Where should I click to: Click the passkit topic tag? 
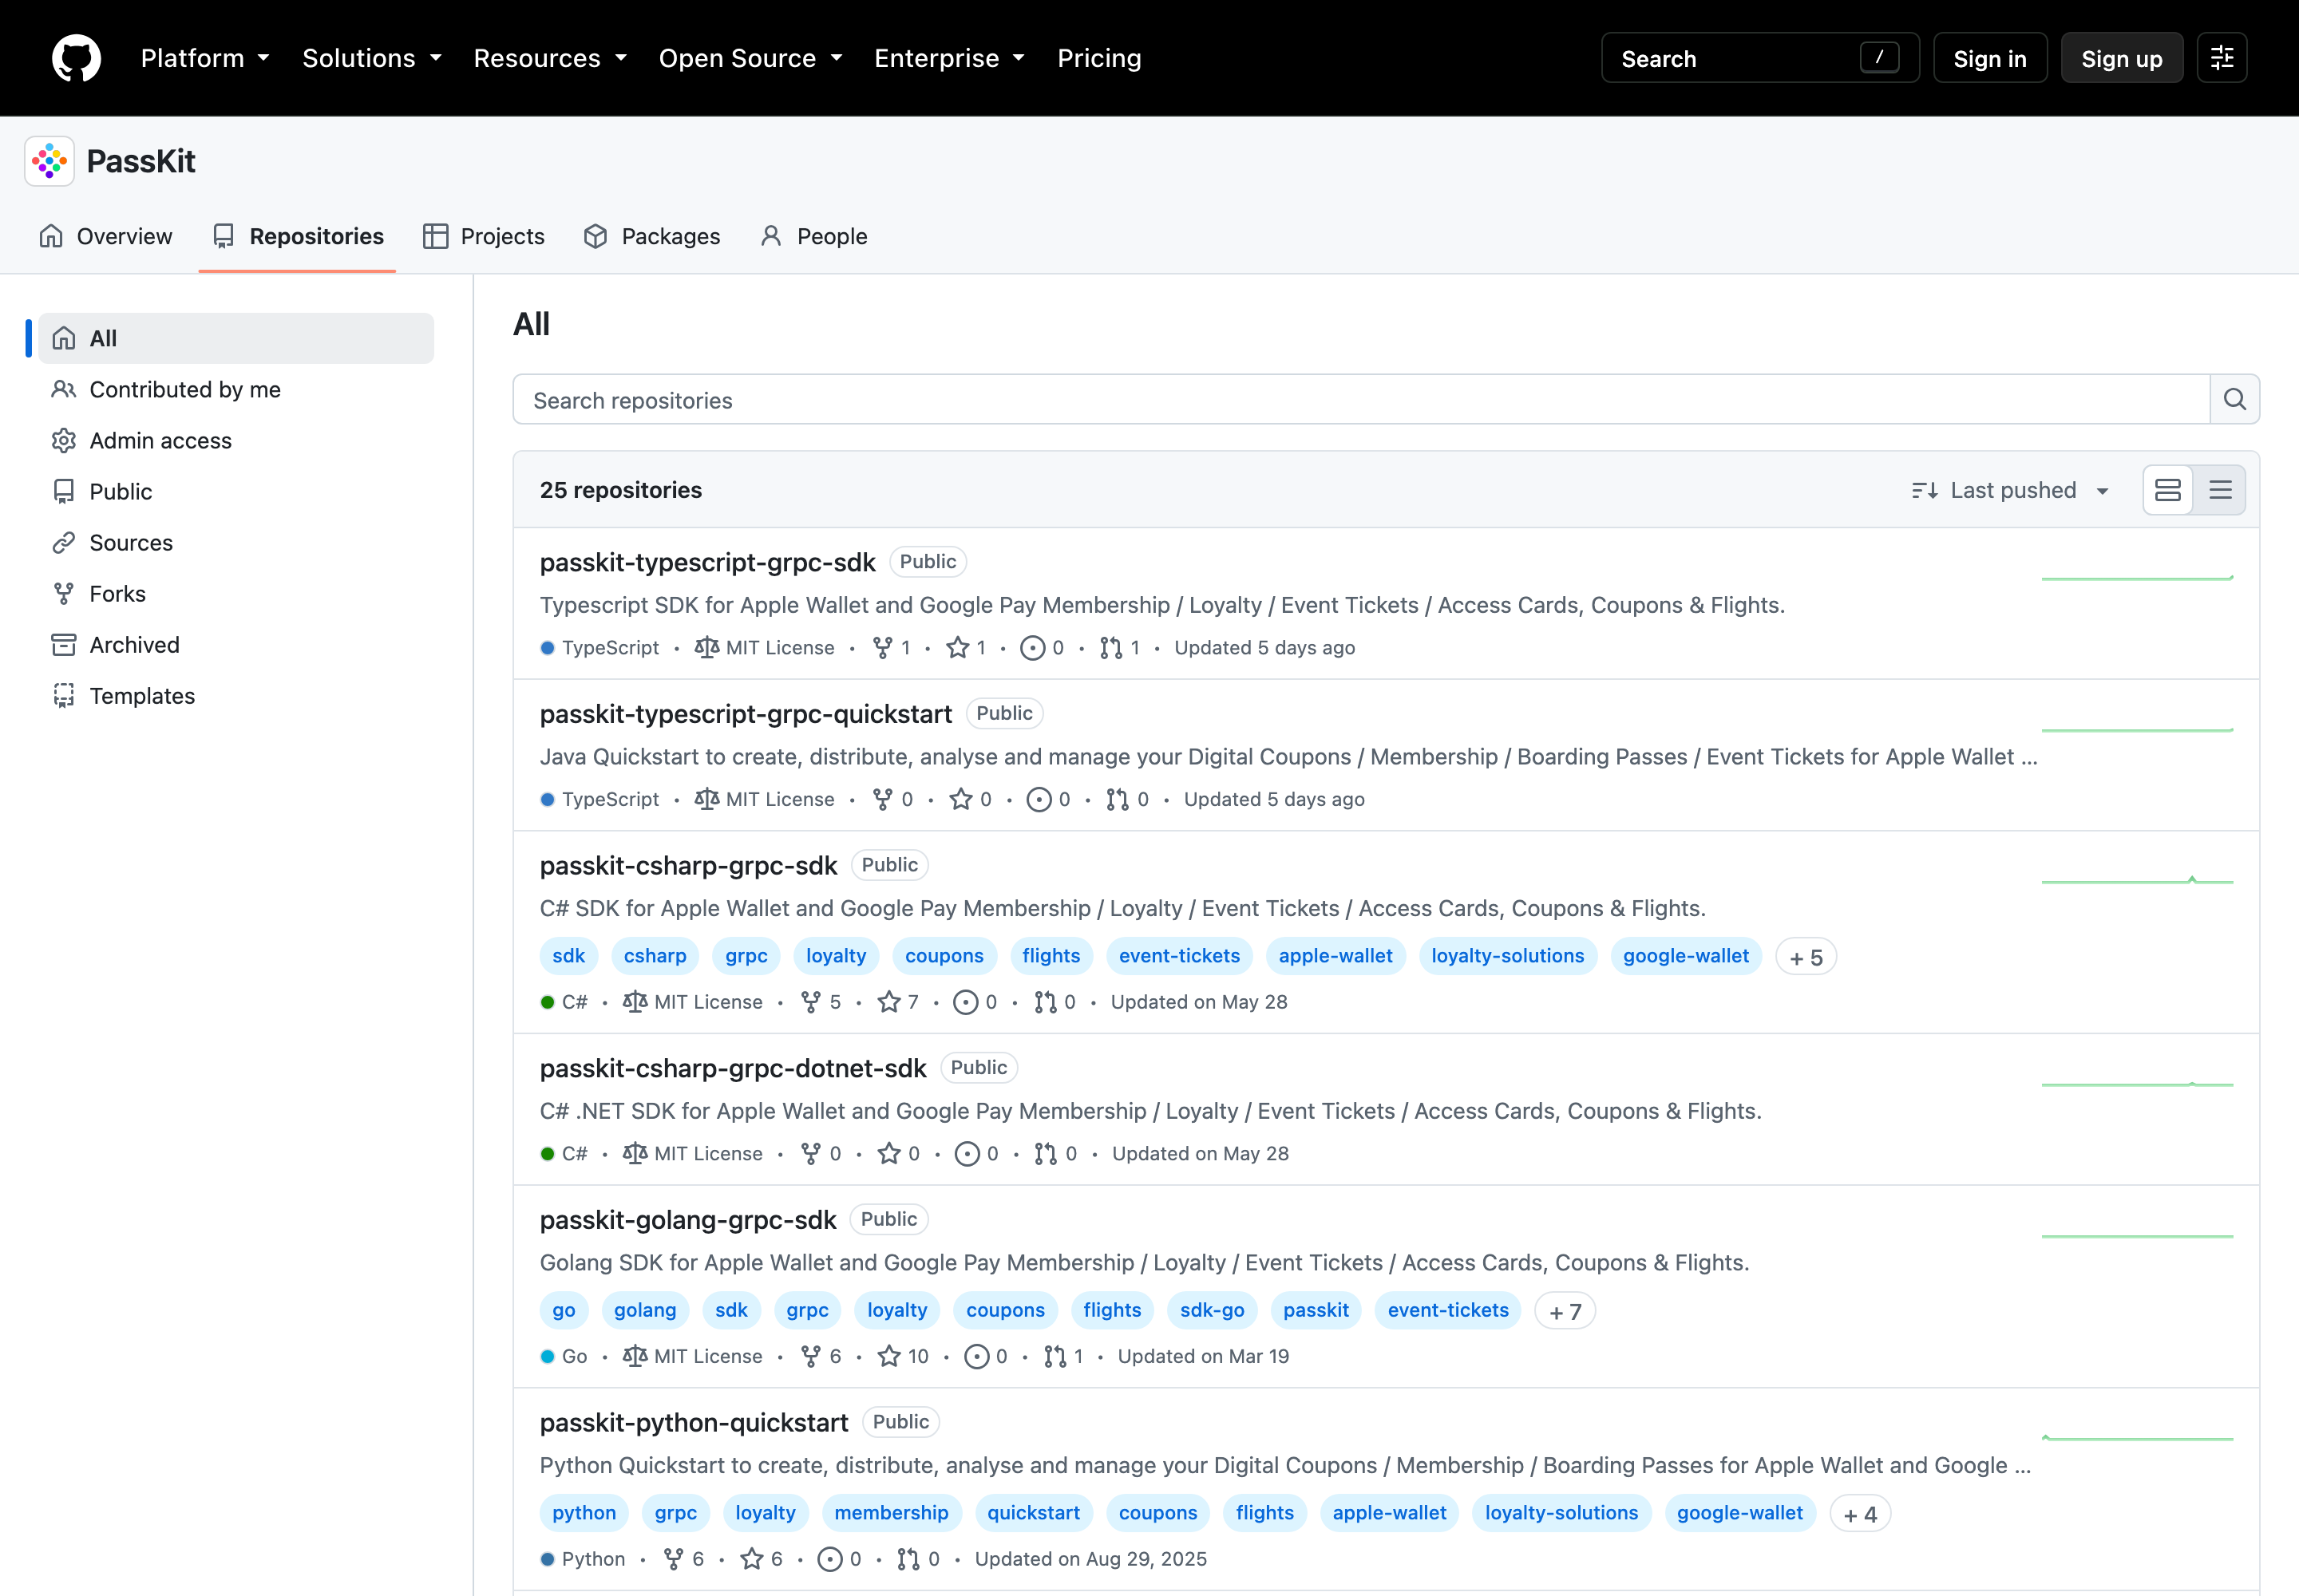click(x=1316, y=1310)
